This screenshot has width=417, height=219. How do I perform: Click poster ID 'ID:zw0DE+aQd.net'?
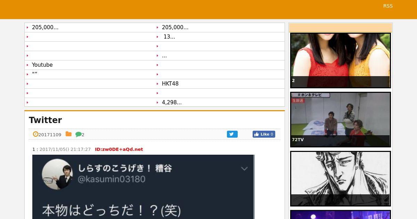point(119,149)
